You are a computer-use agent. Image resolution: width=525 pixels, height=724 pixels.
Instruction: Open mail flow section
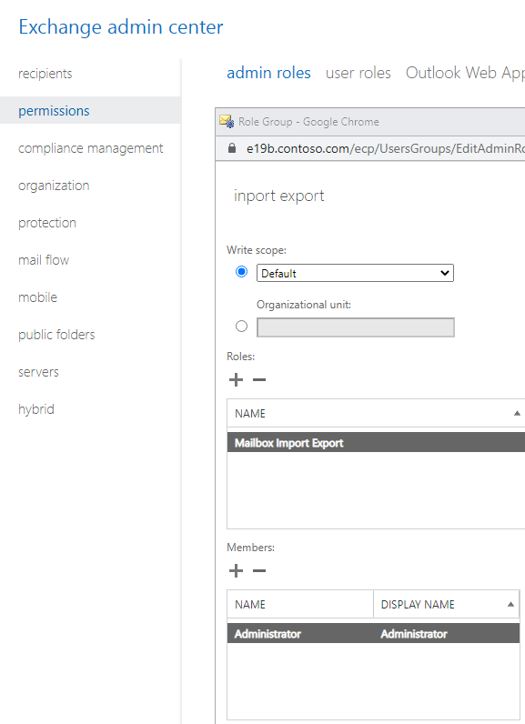(x=44, y=260)
